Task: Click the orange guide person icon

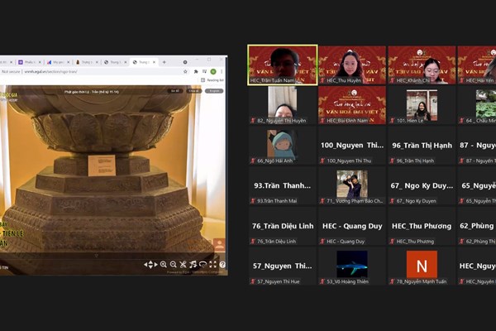Action: point(219,244)
